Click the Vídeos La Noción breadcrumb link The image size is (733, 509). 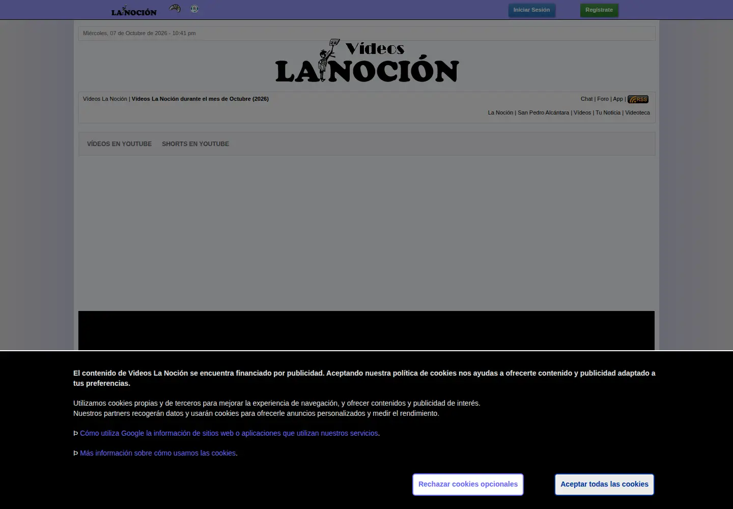coord(105,99)
